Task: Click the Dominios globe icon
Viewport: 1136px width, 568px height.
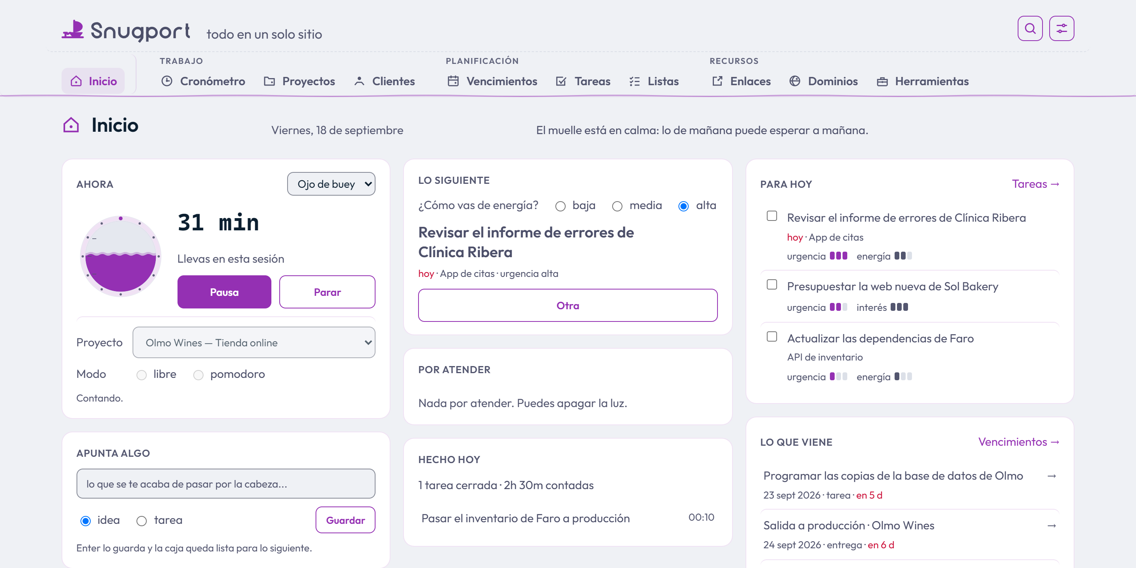Action: [795, 81]
